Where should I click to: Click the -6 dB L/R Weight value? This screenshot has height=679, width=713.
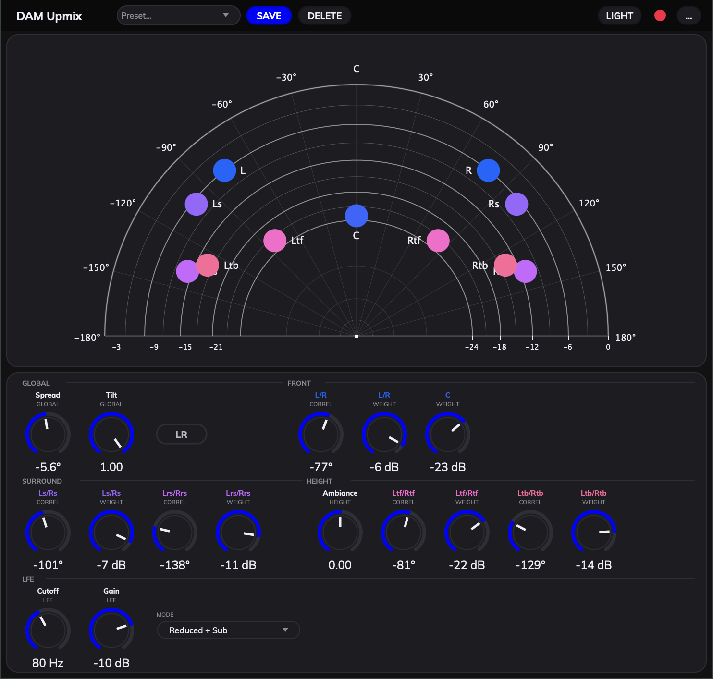click(384, 467)
